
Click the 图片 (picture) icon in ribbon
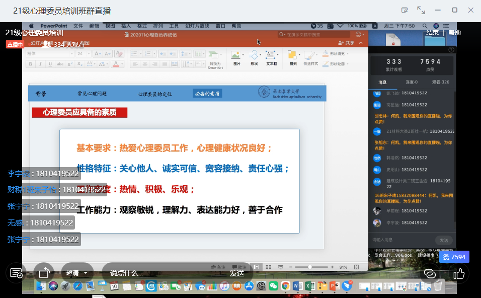236,57
